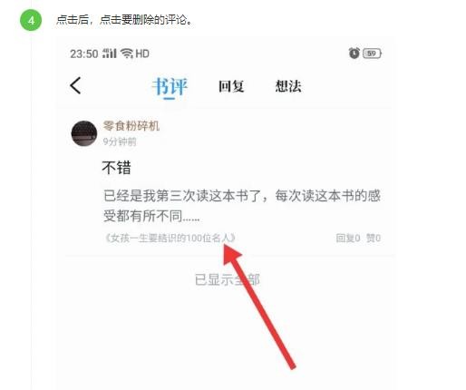Tap the back arrow icon
Image resolution: width=466 pixels, height=390 pixels.
coord(75,85)
